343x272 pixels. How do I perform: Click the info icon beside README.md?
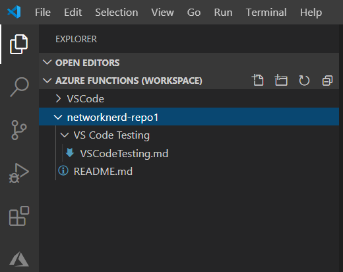point(63,171)
